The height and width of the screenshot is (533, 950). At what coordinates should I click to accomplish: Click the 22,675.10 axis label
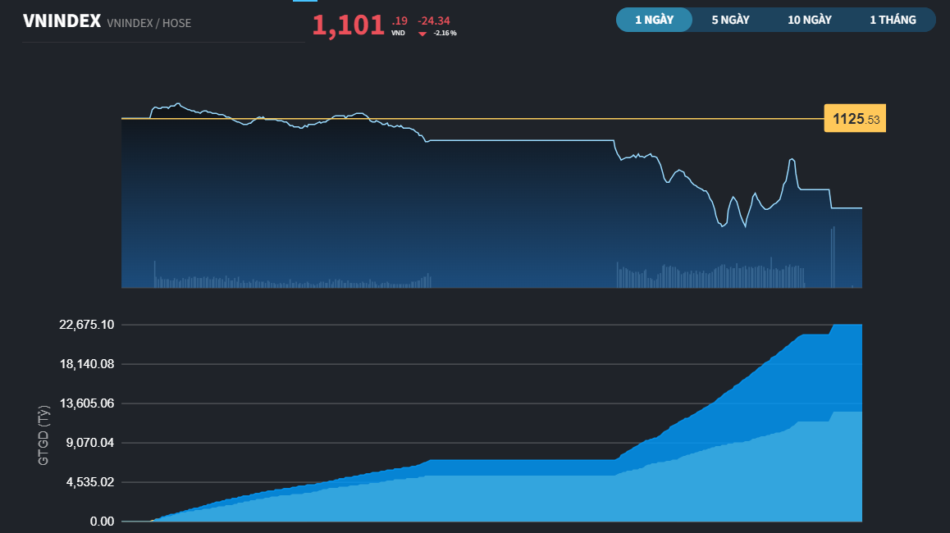point(87,325)
